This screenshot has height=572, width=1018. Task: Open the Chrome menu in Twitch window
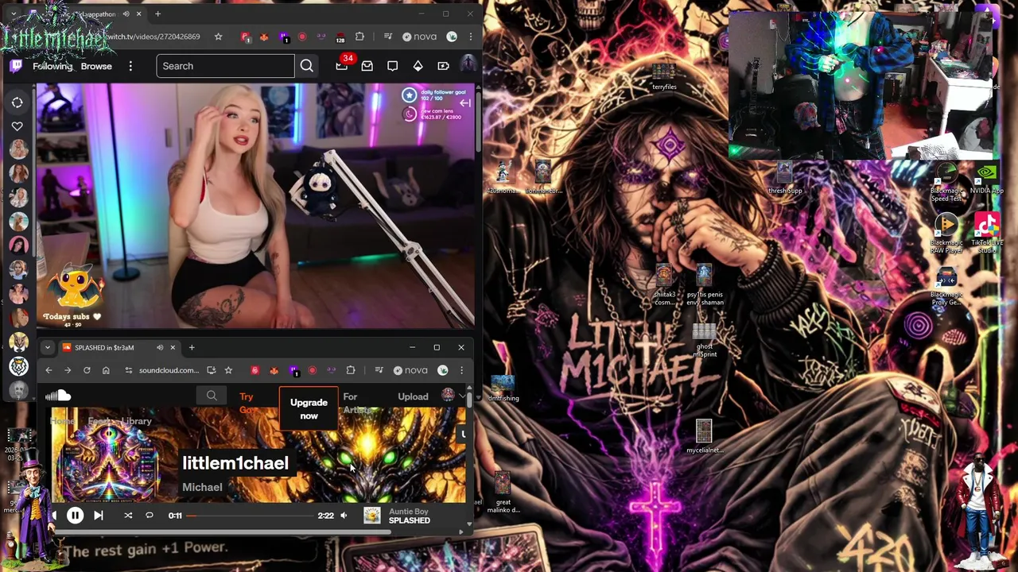pyautogui.click(x=470, y=37)
